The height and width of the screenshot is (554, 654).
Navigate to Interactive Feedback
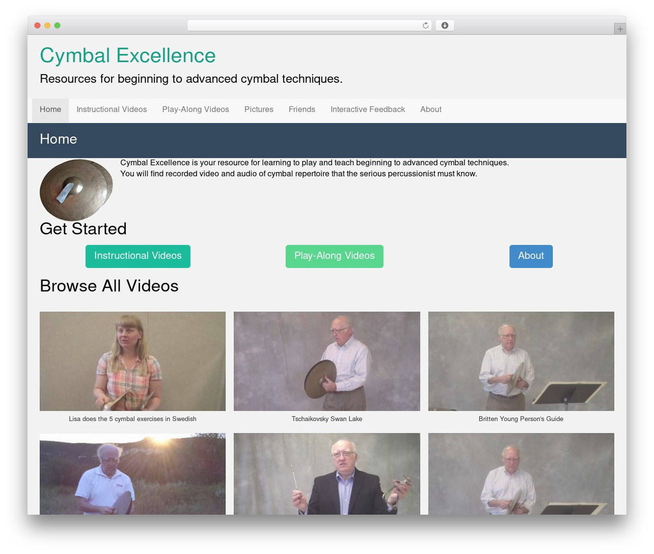[x=368, y=110]
